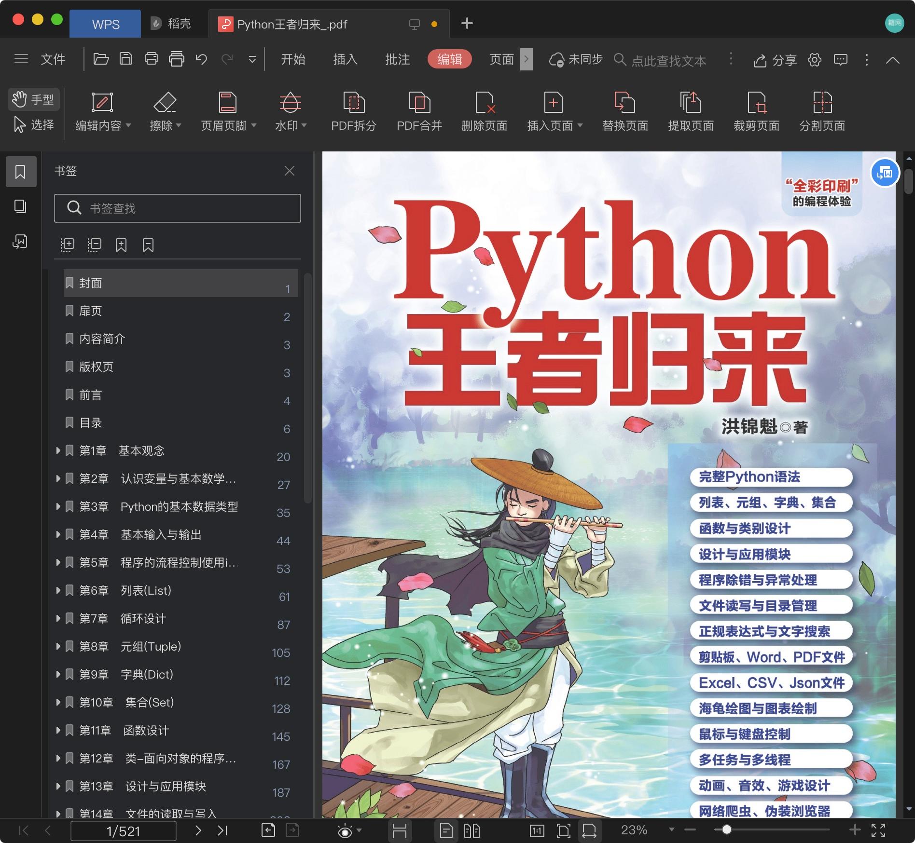The width and height of the screenshot is (915, 843).
Task: Jump to 目录 bookmark
Action: (x=180, y=423)
